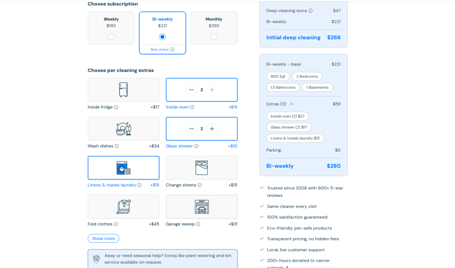Click the Inside fridge +$17 price
Viewport: 455px width, 268px height.
(x=155, y=107)
